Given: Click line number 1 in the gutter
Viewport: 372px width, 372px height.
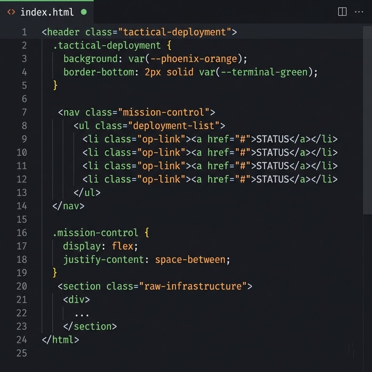Looking at the screenshot, I should pos(24,32).
